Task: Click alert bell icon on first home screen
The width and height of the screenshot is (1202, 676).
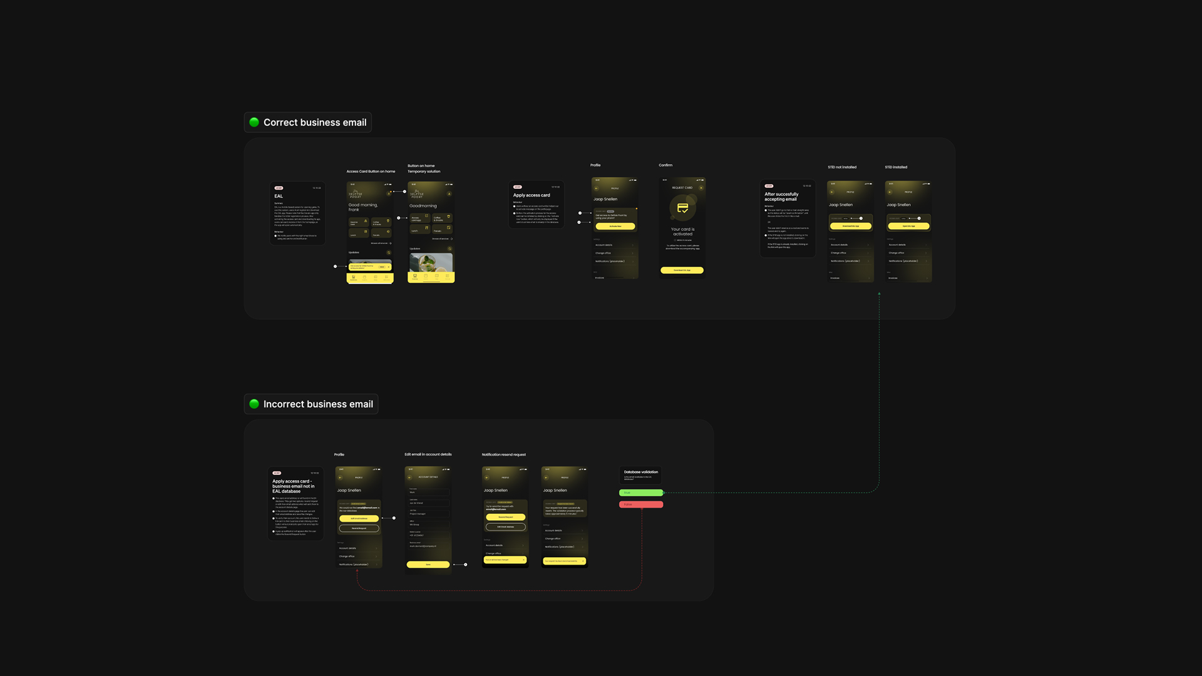Action: (389, 193)
